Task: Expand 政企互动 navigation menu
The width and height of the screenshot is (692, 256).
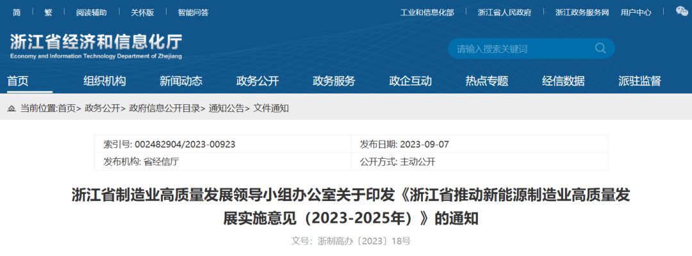Action: click(410, 81)
